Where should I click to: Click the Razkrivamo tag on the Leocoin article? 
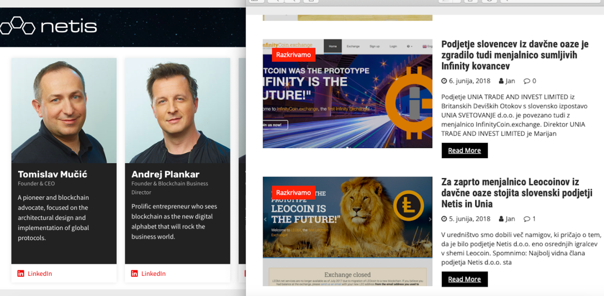(293, 192)
